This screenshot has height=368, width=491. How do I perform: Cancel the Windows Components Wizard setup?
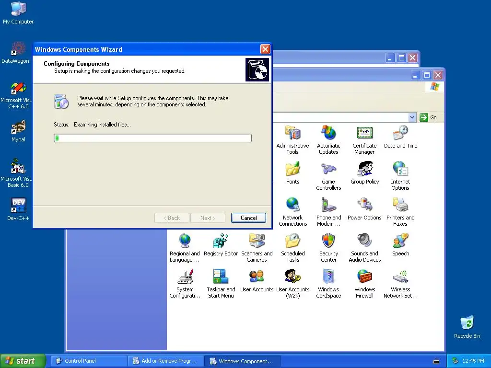249,218
